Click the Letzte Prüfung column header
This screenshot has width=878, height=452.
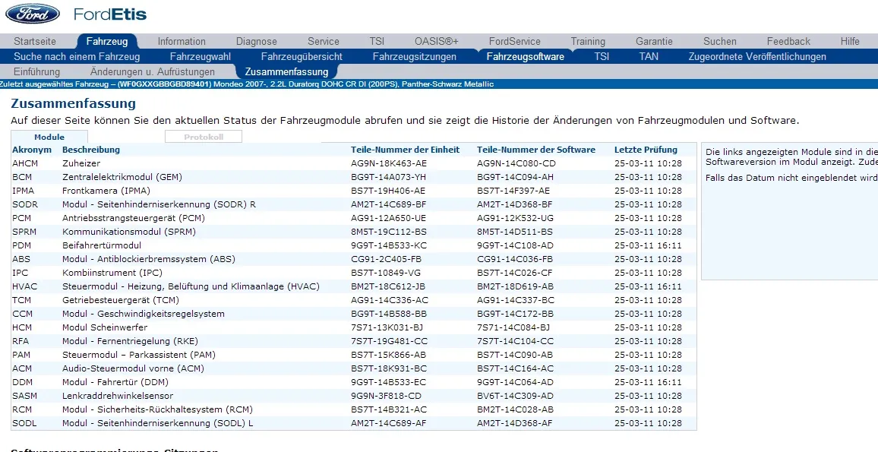[x=646, y=150]
